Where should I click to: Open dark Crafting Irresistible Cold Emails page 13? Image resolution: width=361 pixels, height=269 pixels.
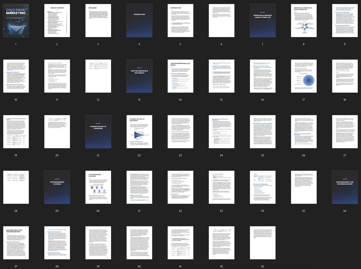tap(139, 76)
